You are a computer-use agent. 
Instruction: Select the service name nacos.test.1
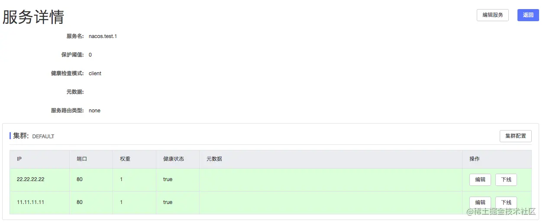coord(103,36)
